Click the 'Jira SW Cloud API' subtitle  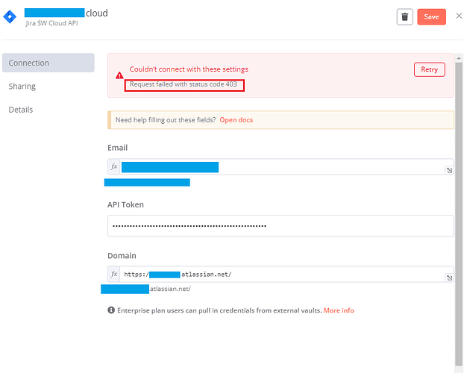tap(51, 23)
